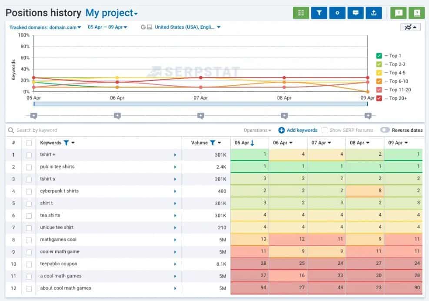Image resolution: width=429 pixels, height=301 pixels.
Task: Click the green feedback exclamation icon
Action: pos(399,13)
